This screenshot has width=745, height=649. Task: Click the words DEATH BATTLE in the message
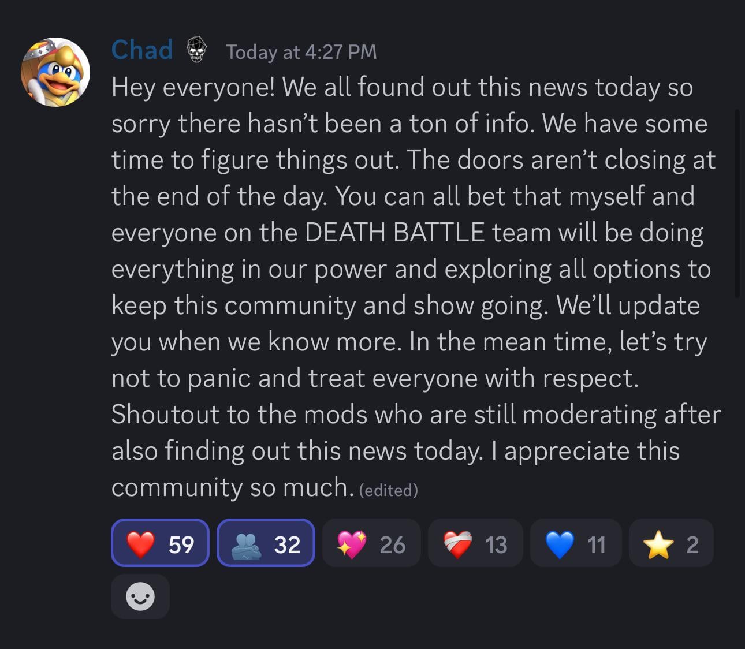click(x=394, y=232)
